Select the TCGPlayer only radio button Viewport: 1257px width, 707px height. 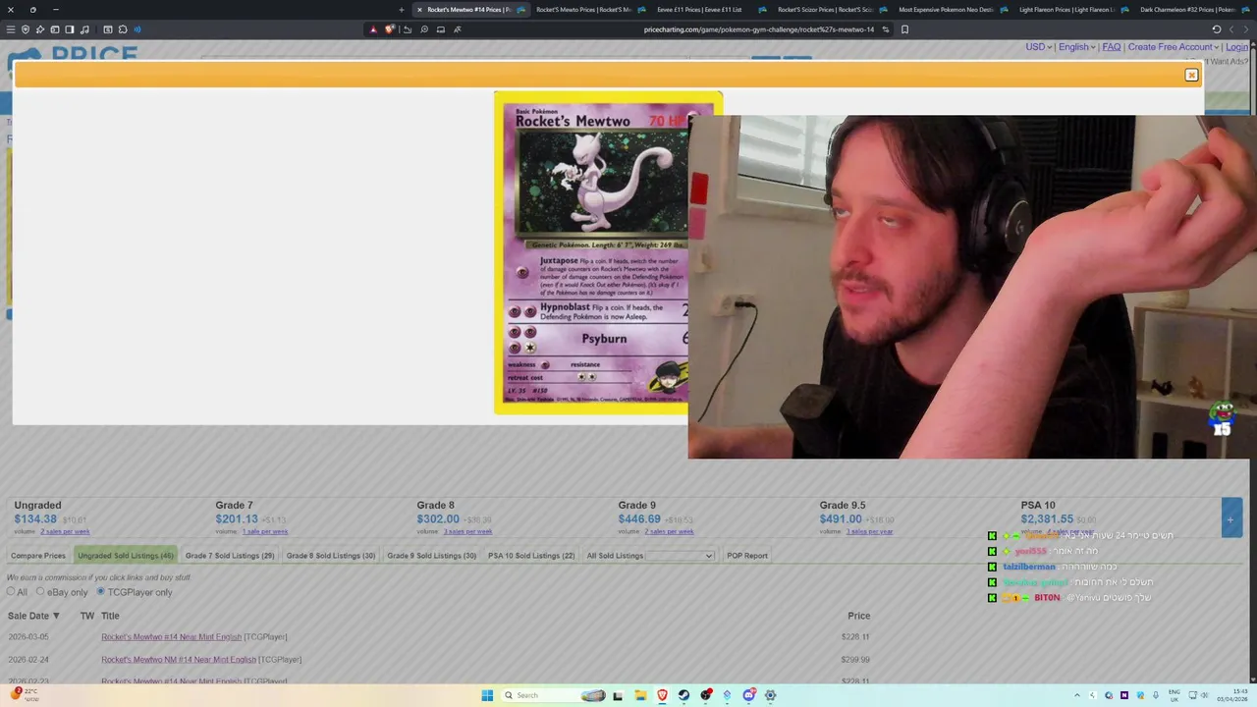pyautogui.click(x=100, y=591)
